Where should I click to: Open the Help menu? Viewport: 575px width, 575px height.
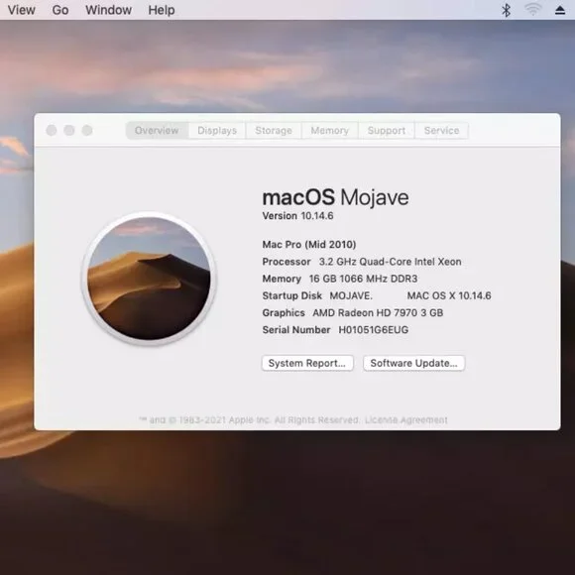pyautogui.click(x=162, y=10)
